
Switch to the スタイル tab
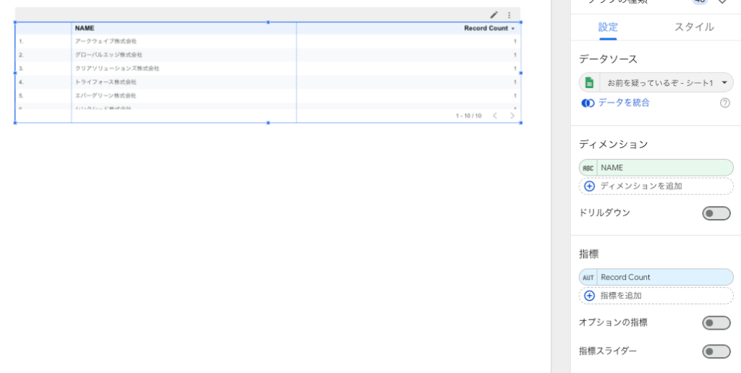pyautogui.click(x=694, y=27)
